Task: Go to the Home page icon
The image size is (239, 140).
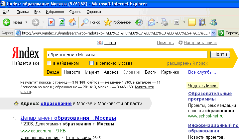Action: [72, 22]
